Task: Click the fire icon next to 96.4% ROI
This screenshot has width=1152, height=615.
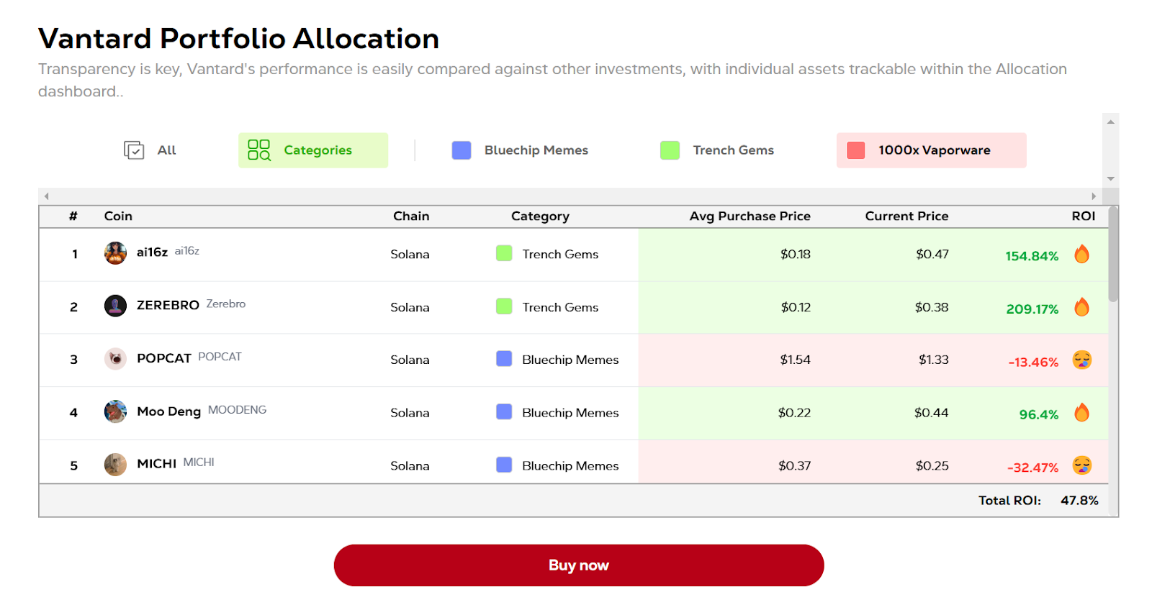Action: (x=1081, y=412)
